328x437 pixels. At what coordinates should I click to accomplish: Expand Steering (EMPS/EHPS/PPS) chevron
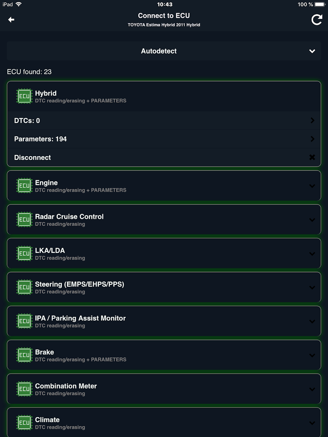click(x=312, y=288)
